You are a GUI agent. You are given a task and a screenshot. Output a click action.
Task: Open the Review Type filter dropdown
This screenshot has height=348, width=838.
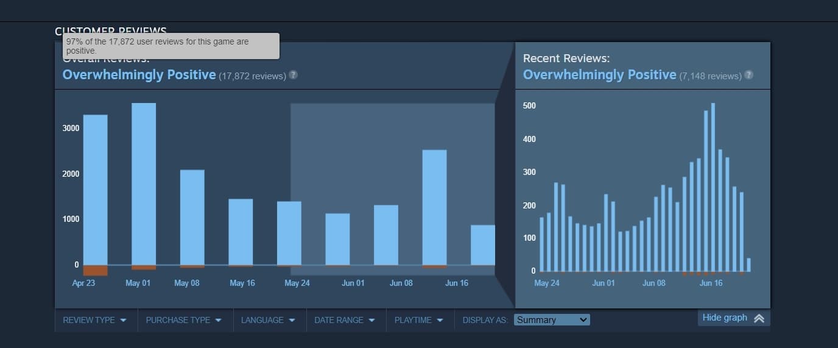pos(95,320)
